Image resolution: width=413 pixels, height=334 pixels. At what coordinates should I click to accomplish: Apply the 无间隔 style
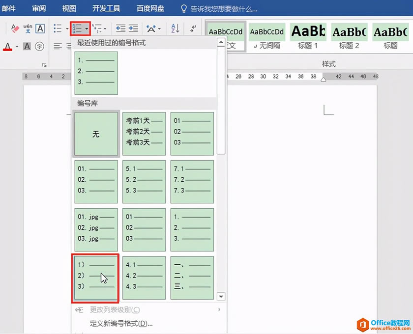(x=267, y=36)
